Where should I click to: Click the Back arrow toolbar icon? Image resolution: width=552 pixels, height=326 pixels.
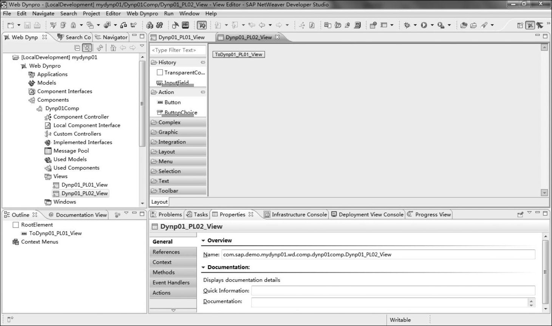(x=262, y=25)
